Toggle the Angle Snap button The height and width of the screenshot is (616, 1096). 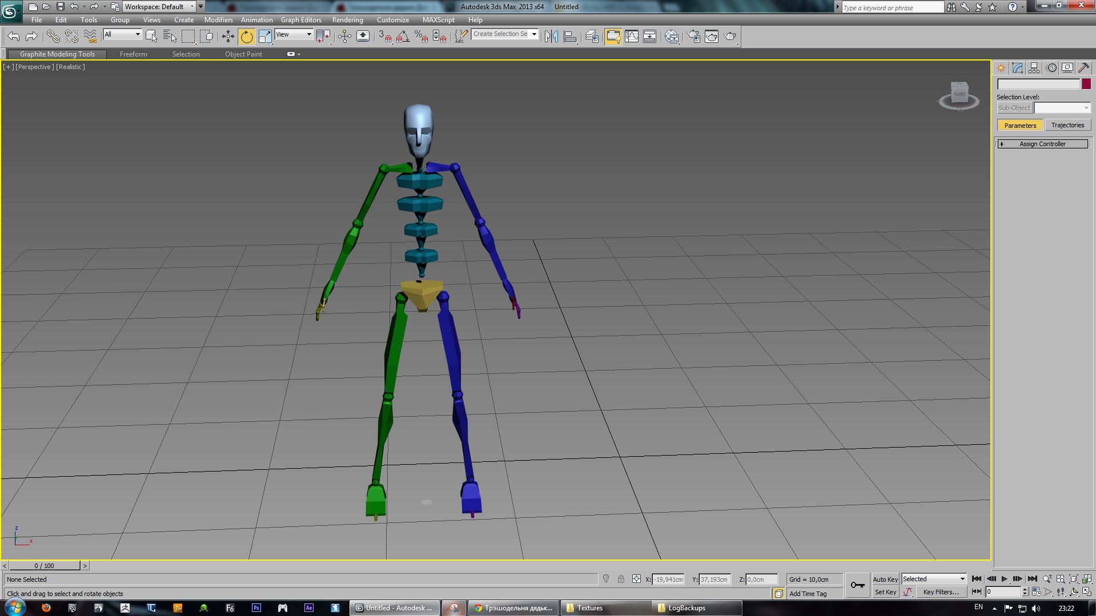tap(402, 37)
